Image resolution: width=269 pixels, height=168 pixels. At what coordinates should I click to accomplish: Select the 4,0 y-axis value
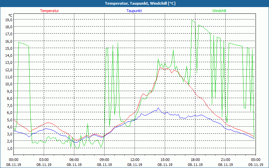click(x=9, y=127)
